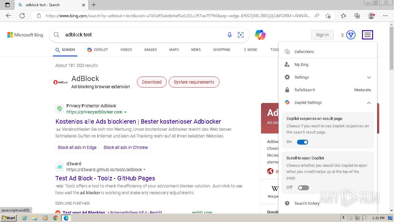Open Search history menu item
This screenshot has width=394, height=222.
tap(328, 203)
